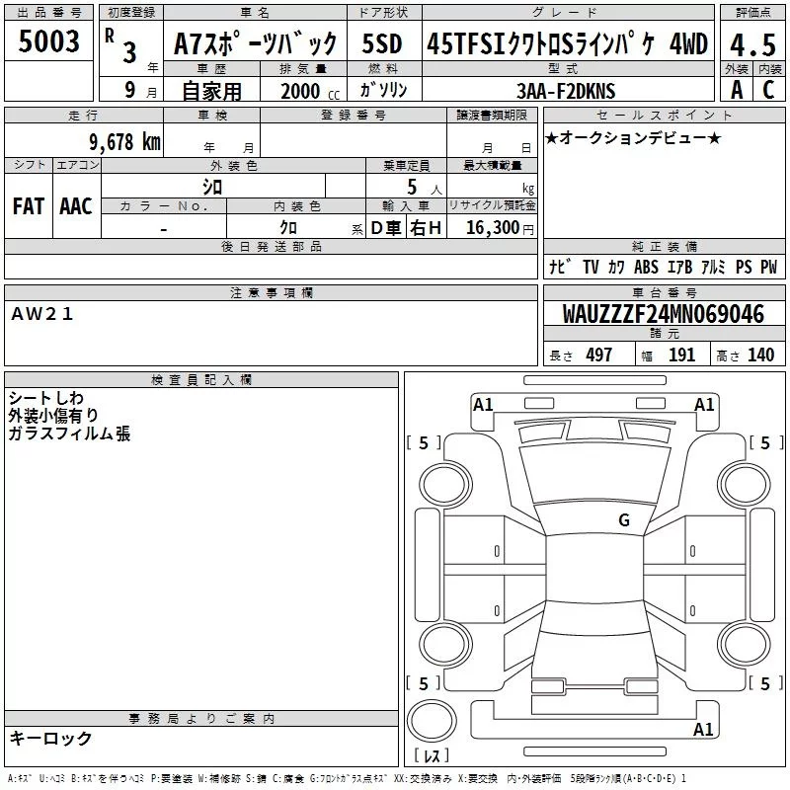This screenshot has height=790, width=790.
Task: Select the アルミ alloy wheel entry
Action: pyautogui.click(x=713, y=267)
